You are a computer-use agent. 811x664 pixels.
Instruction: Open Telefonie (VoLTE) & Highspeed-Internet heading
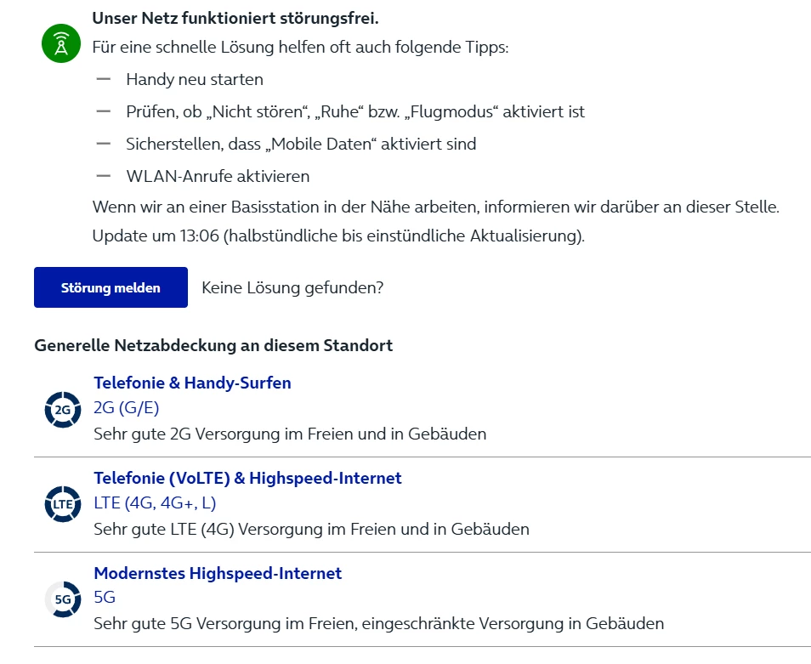click(247, 478)
